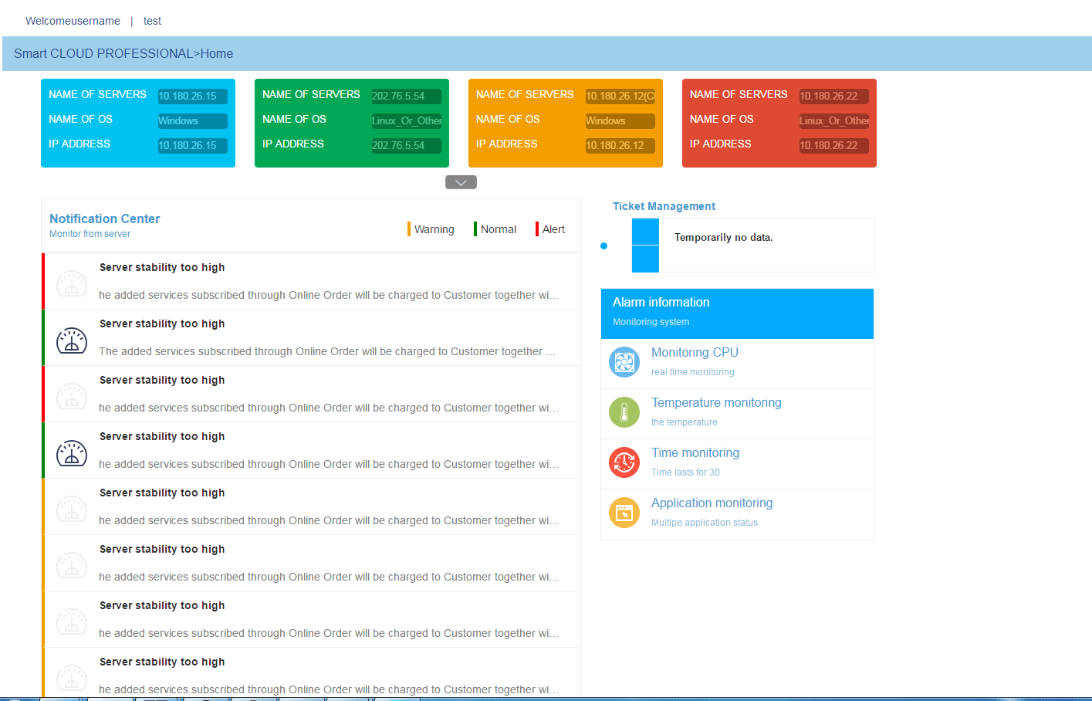Open the Monitoring CPU link
The height and width of the screenshot is (701, 1092).
(x=695, y=352)
